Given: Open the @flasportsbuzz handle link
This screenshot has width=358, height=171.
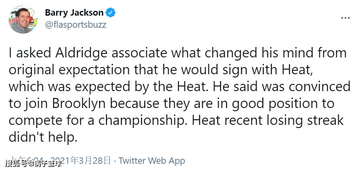Looking at the screenshot, I should click(x=75, y=24).
